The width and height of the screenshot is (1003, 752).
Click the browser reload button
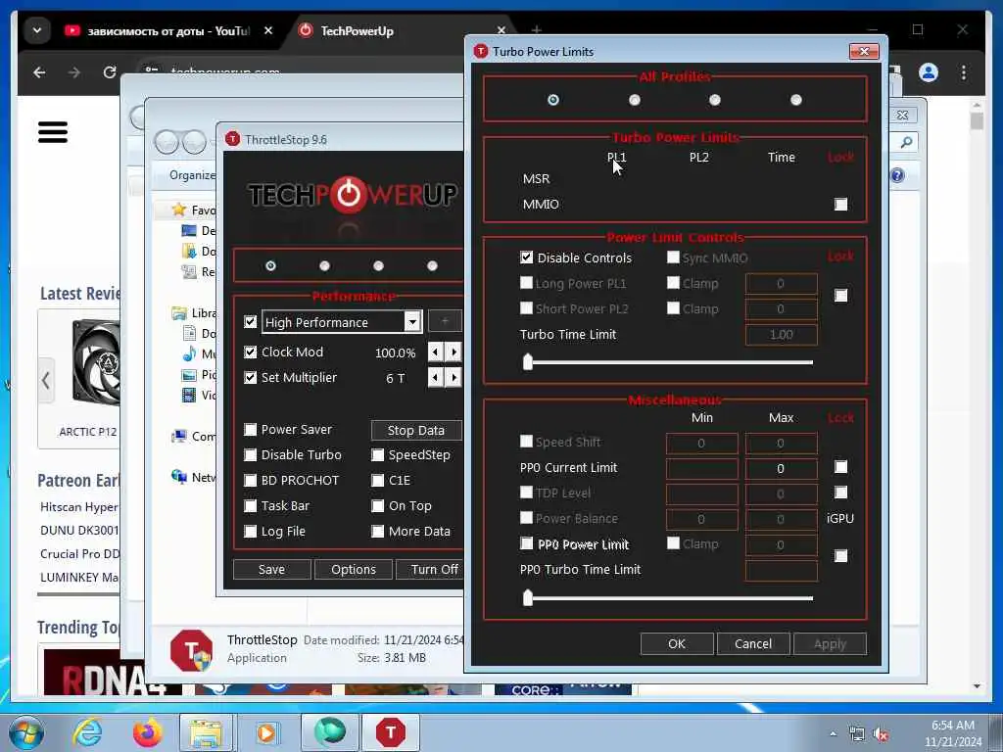(x=110, y=72)
